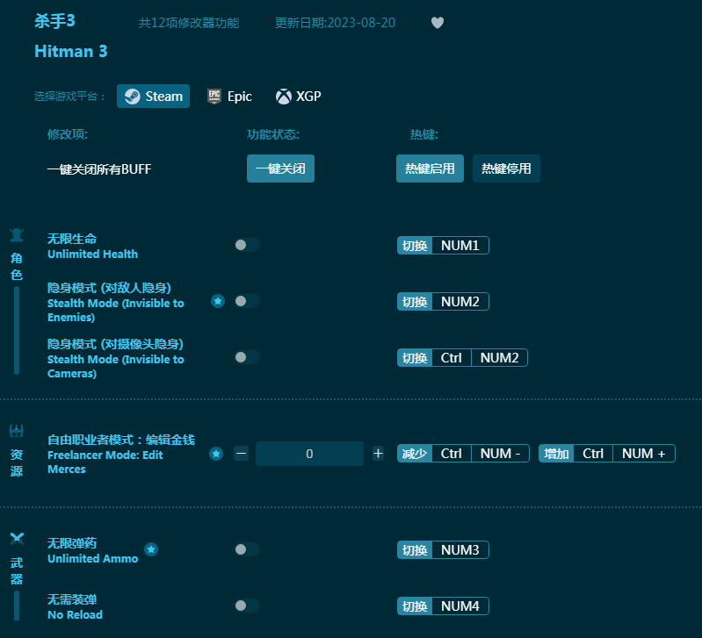
Task: Click NUM4 hotkey for No Reload
Action: pos(460,606)
